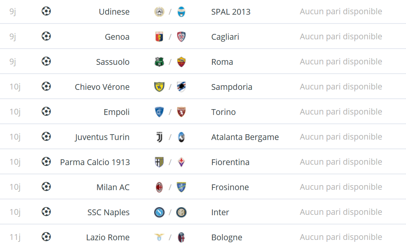Click the Torino team name
The image size is (406, 248).
point(223,112)
